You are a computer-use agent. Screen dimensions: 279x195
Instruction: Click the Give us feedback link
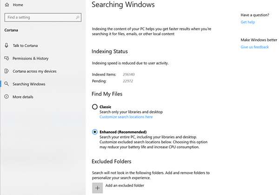(254, 47)
